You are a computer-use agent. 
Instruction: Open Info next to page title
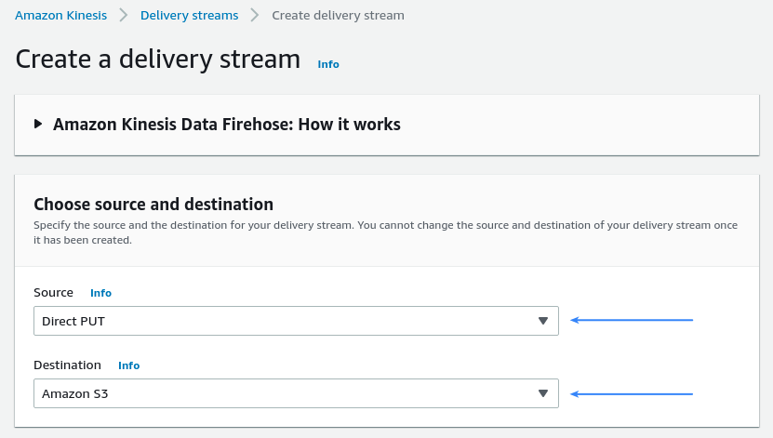pyautogui.click(x=328, y=64)
